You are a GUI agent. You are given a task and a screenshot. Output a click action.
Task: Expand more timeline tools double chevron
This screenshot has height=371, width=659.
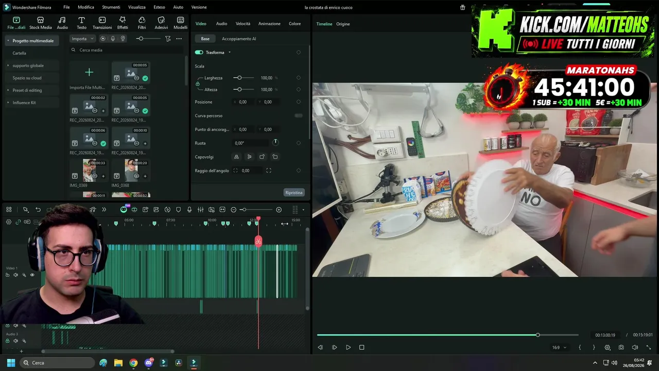(104, 210)
